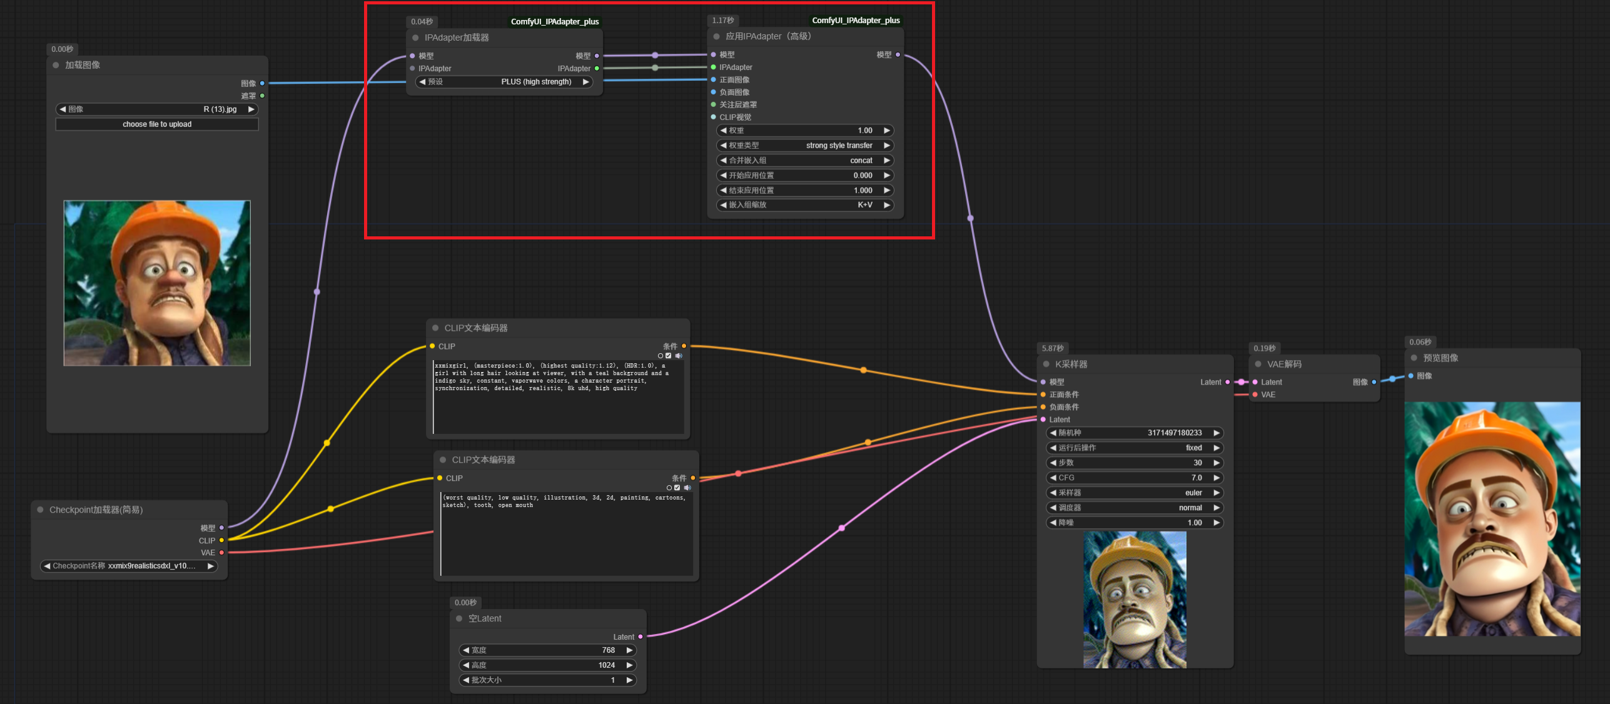1610x704 pixels.
Task: Click speaker icon in positive CLIP encoder
Action: pos(679,356)
